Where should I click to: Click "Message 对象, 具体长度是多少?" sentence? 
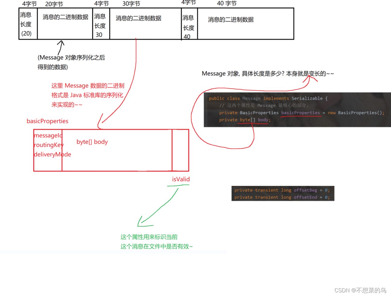243,74
